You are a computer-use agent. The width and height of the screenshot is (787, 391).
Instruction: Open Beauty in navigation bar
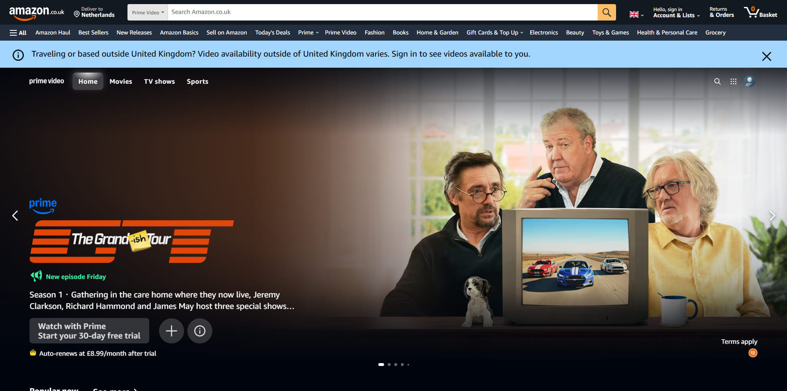pyautogui.click(x=575, y=32)
